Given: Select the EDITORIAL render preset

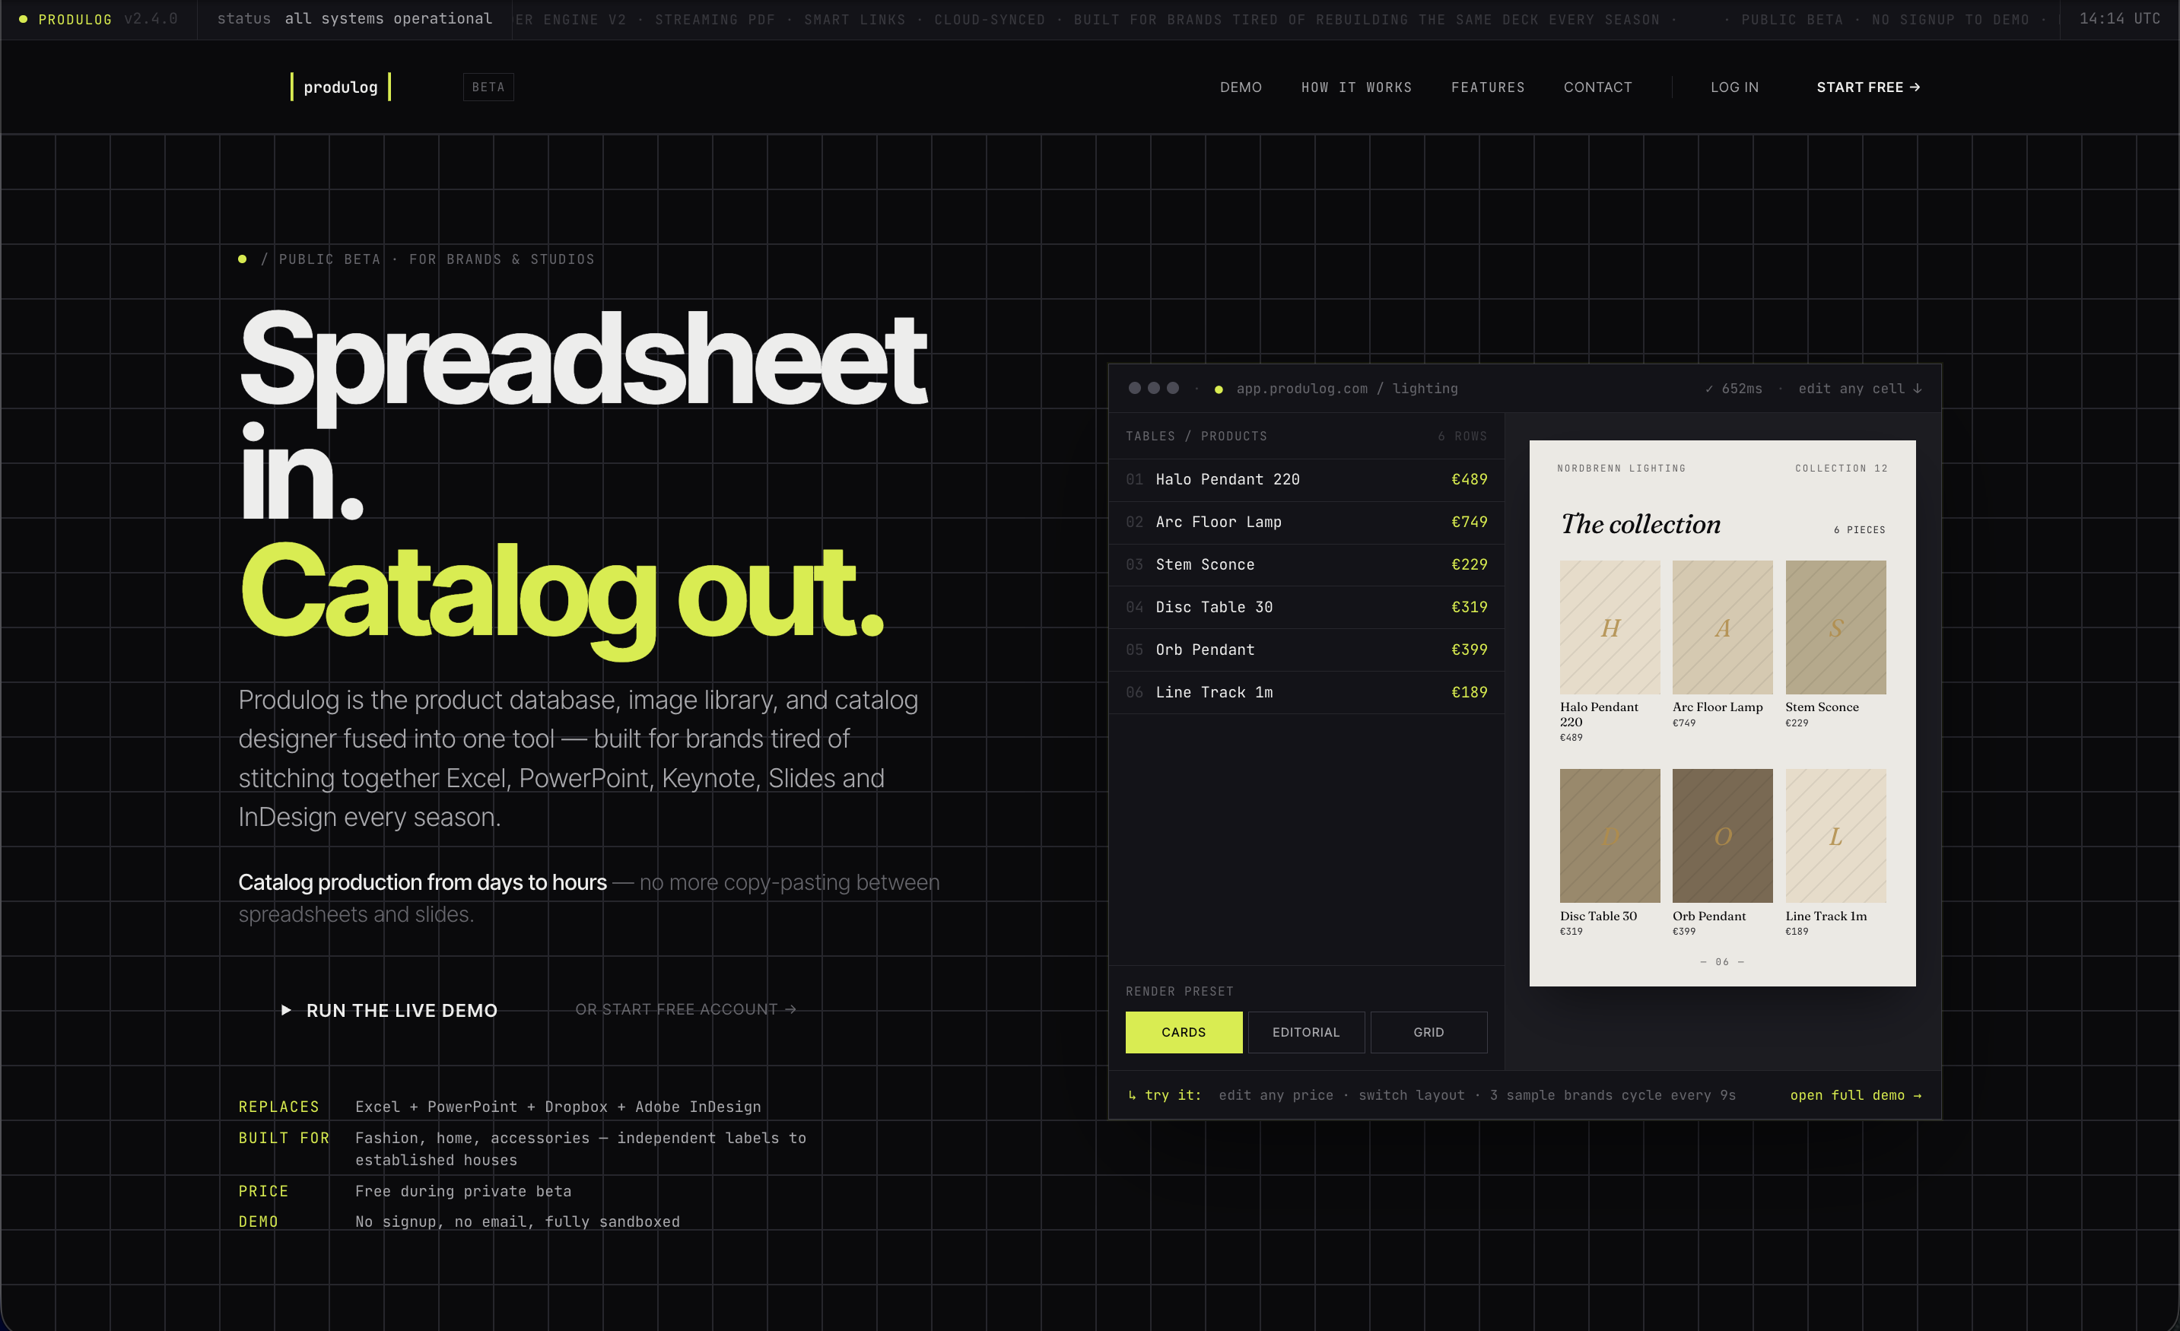Looking at the screenshot, I should (1306, 1032).
